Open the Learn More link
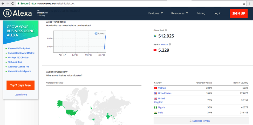This screenshot has height=125, width=253. 21,95
